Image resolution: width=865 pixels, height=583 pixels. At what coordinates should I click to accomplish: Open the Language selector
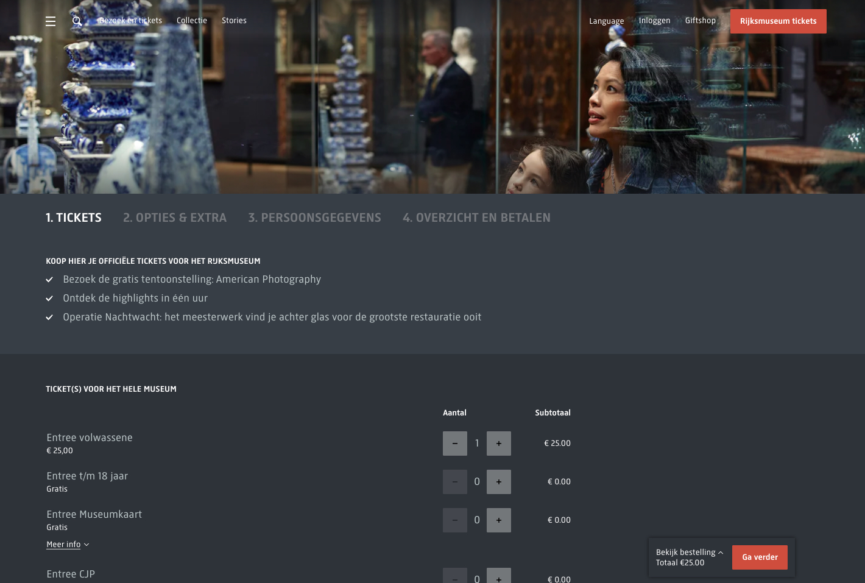(x=606, y=21)
